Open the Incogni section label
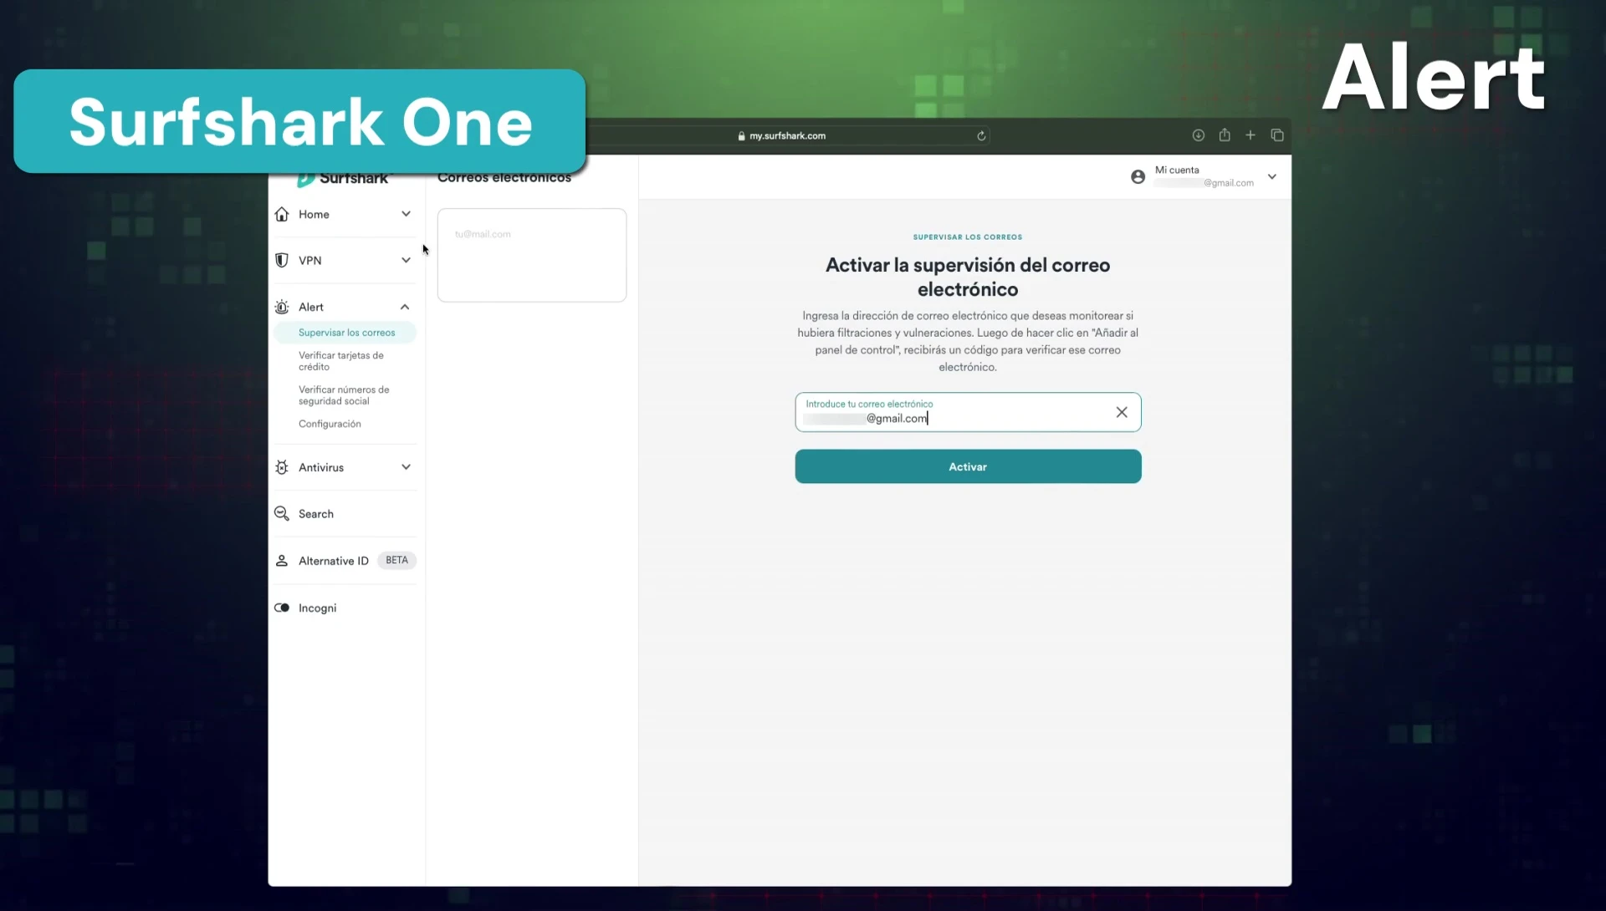This screenshot has height=911, width=1606. tap(318, 608)
